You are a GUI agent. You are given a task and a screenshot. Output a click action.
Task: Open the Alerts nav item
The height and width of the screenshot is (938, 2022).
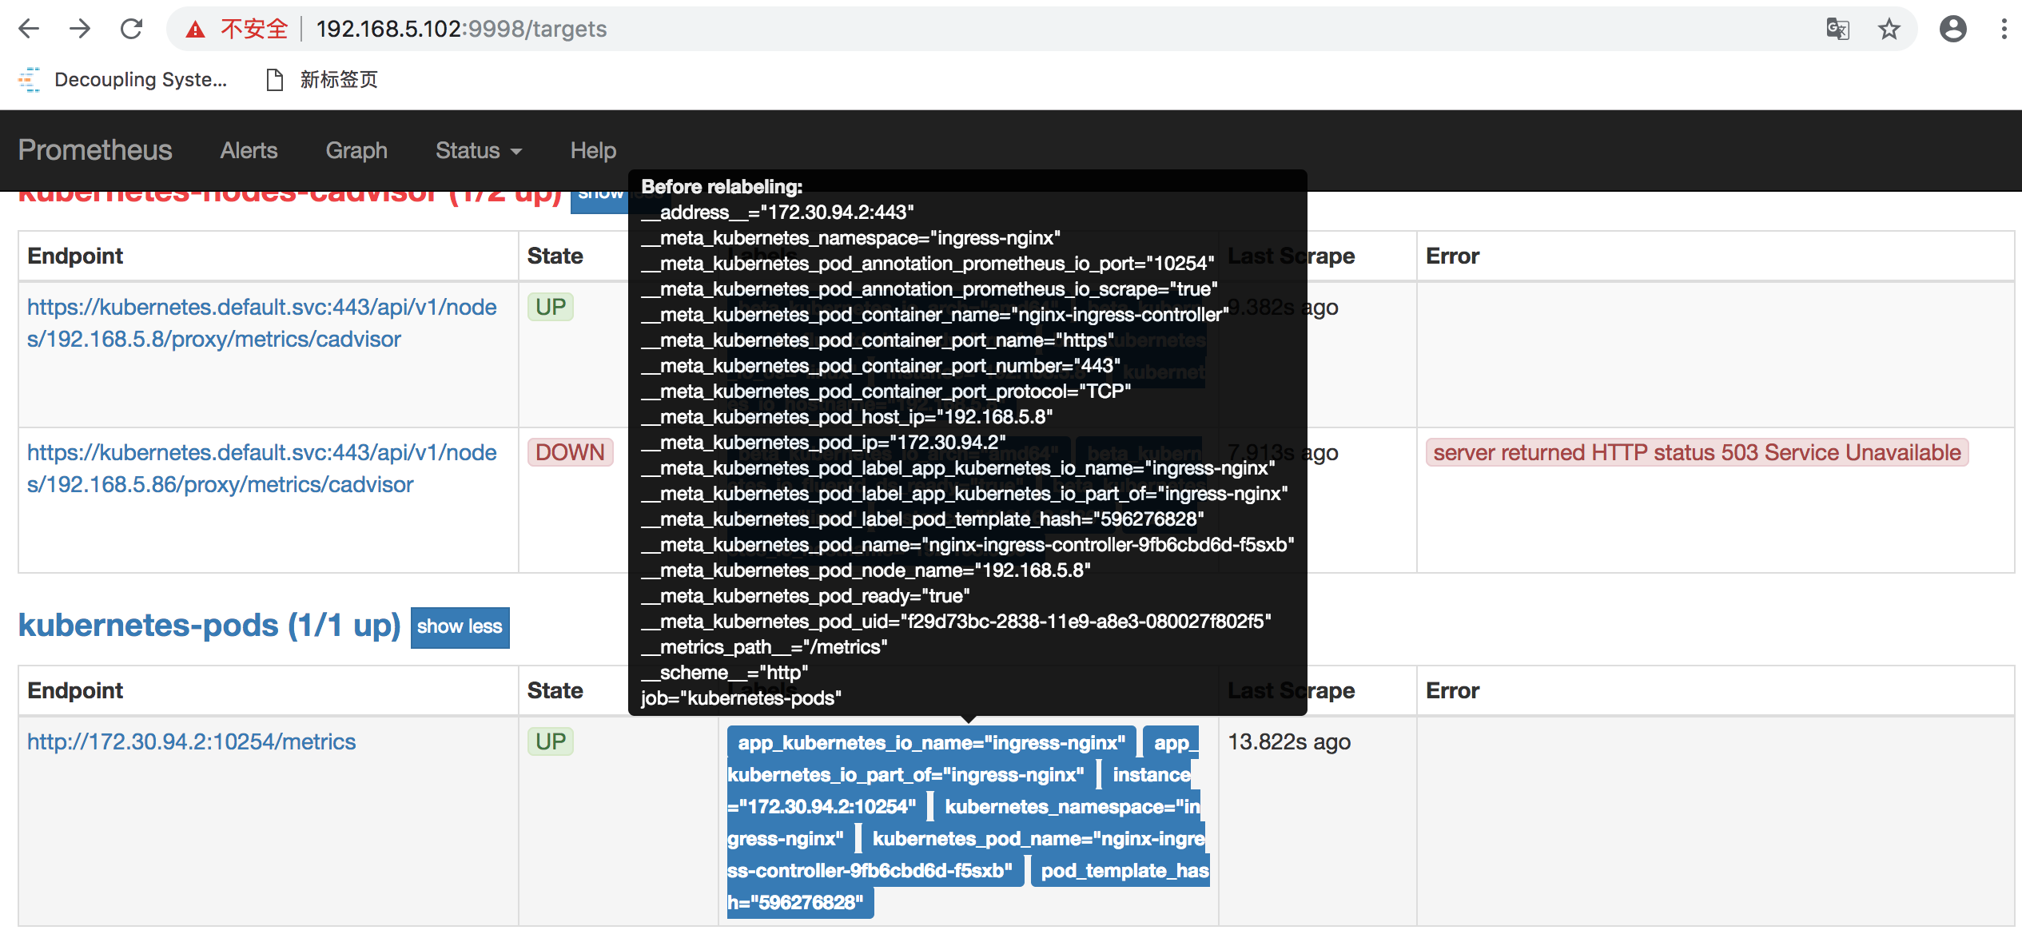(x=249, y=150)
